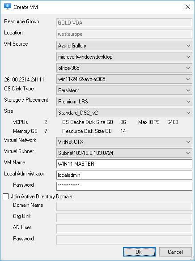Screen dimensions: 195x261
Task: Confirm with the OK button
Action: (x=139, y=252)
